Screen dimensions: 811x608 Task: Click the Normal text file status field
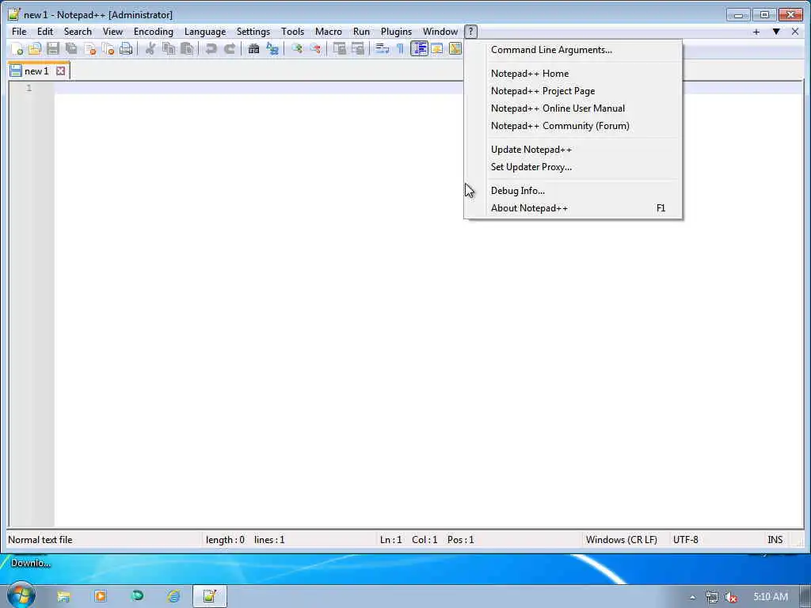(104, 540)
